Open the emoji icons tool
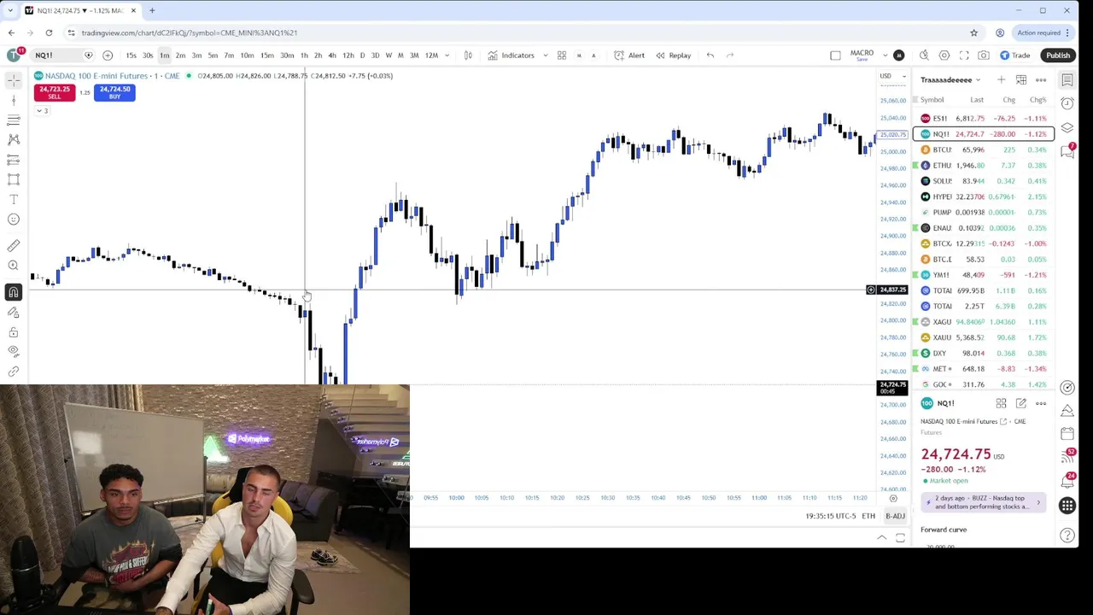Screen dimensions: 1093x615 pos(14,220)
